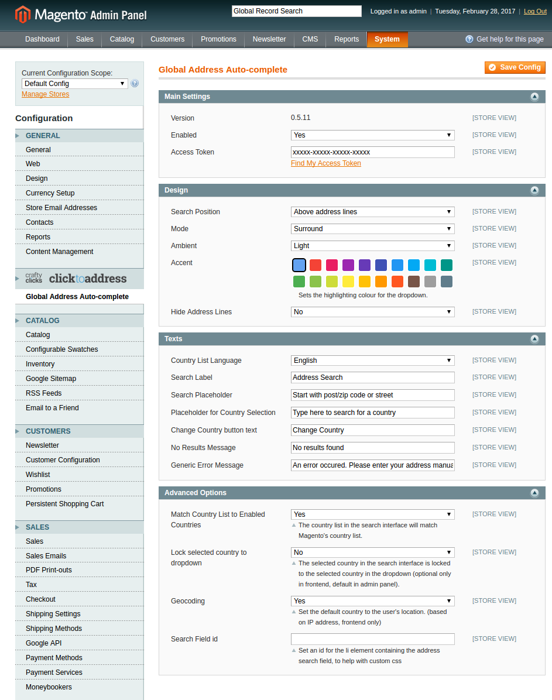
Task: Click the crafty clicks clicktoaddress logo
Action: [76, 278]
